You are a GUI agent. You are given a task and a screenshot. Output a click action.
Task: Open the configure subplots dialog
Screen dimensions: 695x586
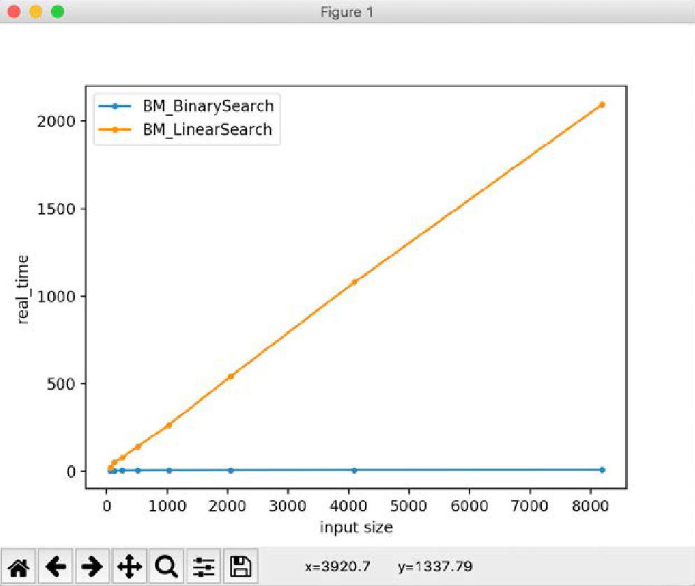(203, 566)
